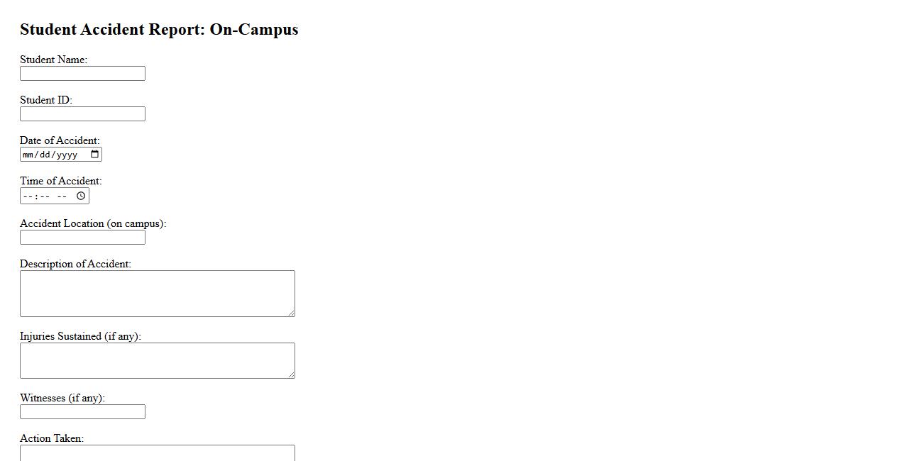Select the day segment of accident date
The image size is (907, 461).
pos(45,155)
